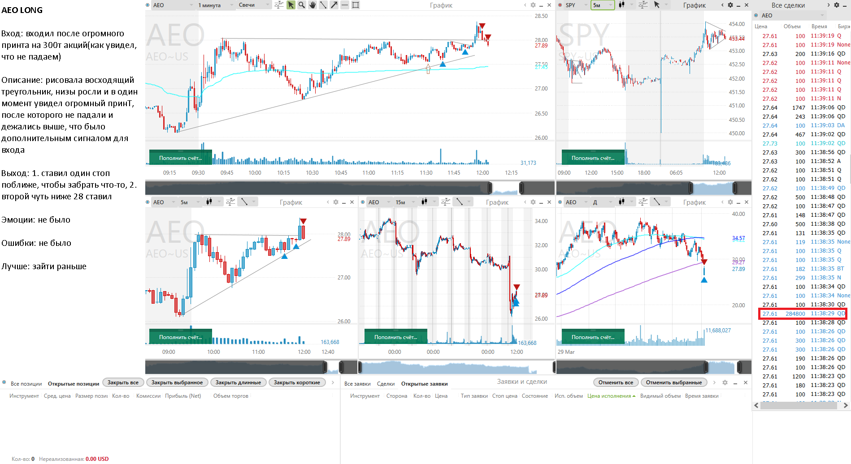Open settings gear of the AEO 5м chart
Screen dimensions: 851x464
336,202
